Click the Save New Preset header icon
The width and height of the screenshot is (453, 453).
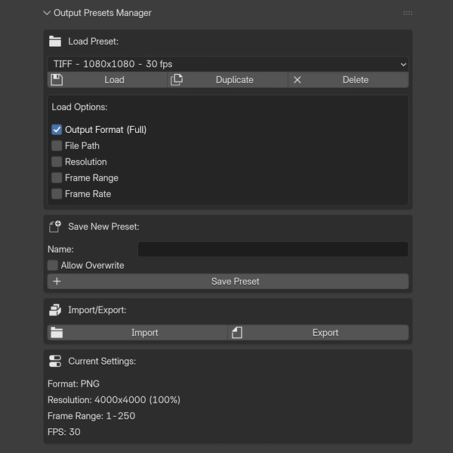point(55,226)
